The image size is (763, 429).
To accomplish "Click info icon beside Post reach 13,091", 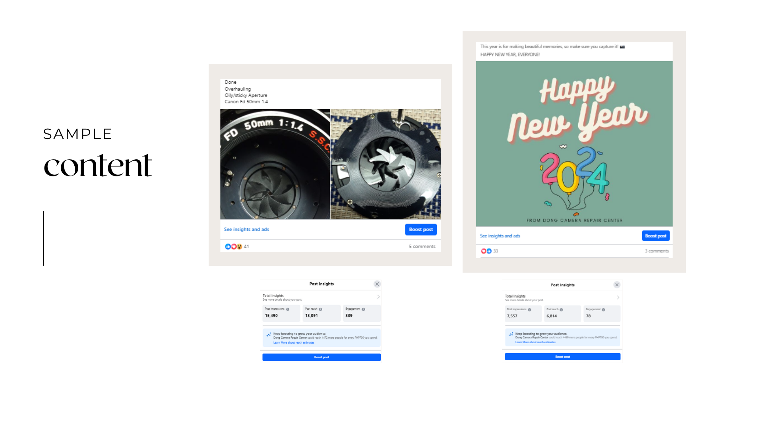I will 320,309.
